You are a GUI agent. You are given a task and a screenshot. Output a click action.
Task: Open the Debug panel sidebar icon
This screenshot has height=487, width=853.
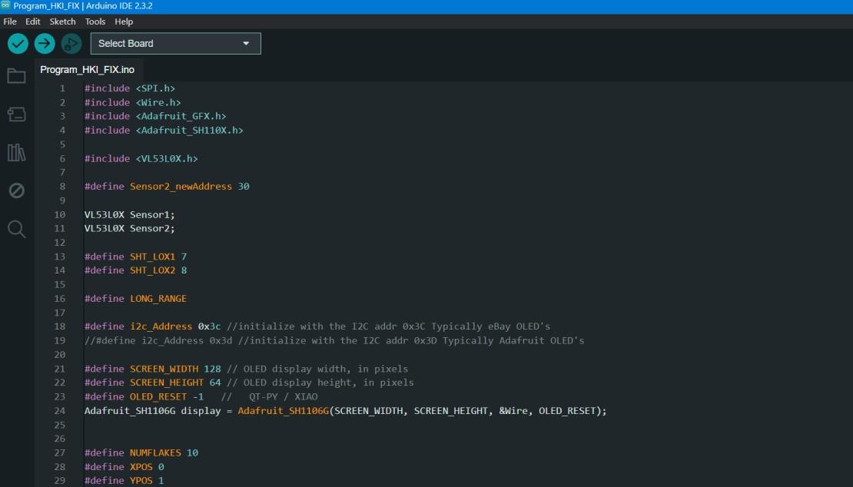click(x=16, y=190)
